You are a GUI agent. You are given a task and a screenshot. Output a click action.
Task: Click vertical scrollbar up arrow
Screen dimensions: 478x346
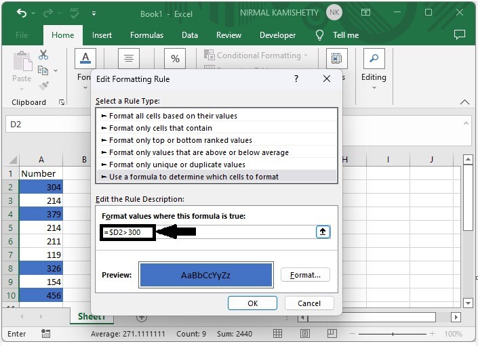coord(468,159)
